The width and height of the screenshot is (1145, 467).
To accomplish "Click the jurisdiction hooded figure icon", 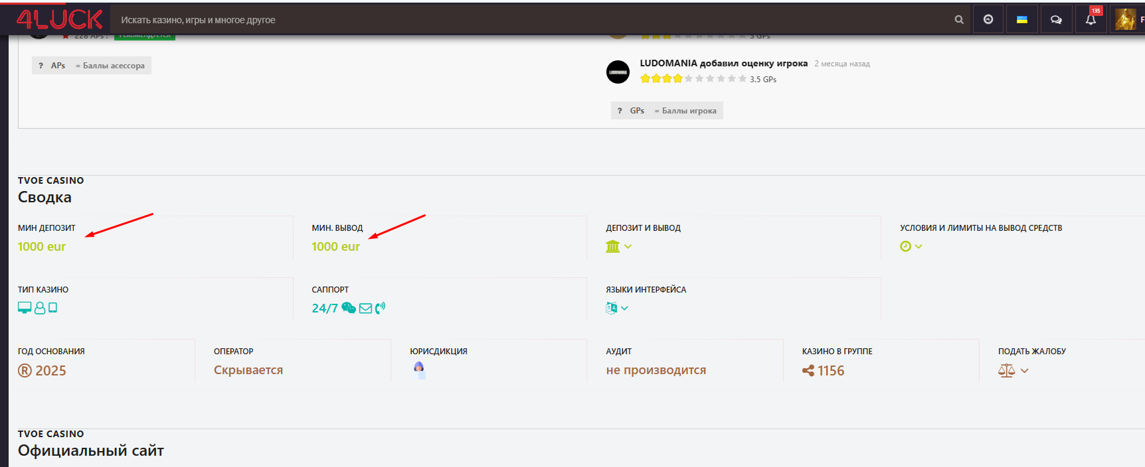I will (419, 369).
